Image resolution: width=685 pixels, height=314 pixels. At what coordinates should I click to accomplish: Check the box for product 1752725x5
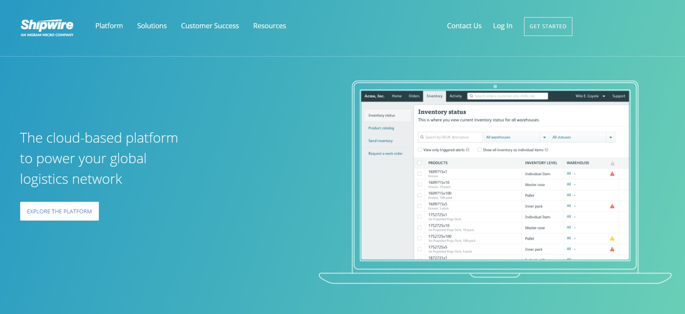click(x=420, y=249)
